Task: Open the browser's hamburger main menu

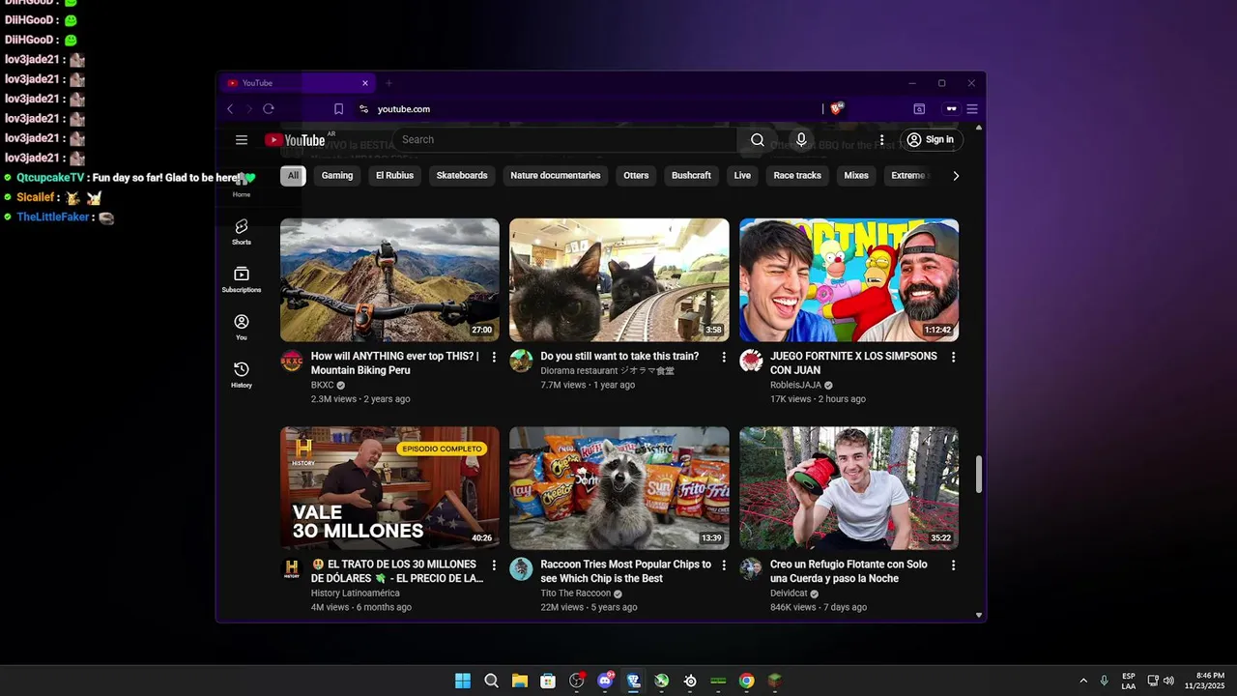Action: coord(972,109)
